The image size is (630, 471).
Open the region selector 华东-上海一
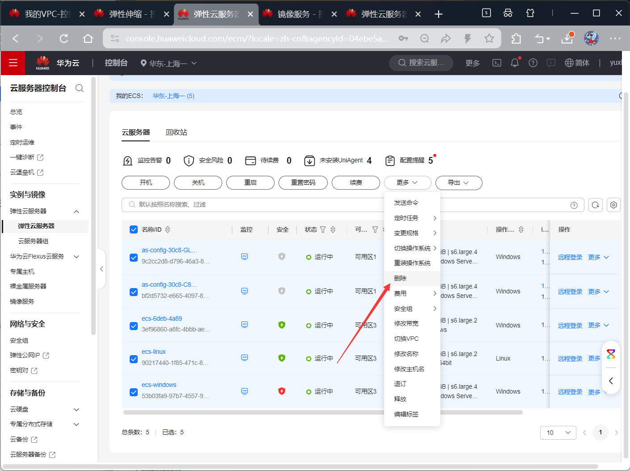click(x=169, y=64)
